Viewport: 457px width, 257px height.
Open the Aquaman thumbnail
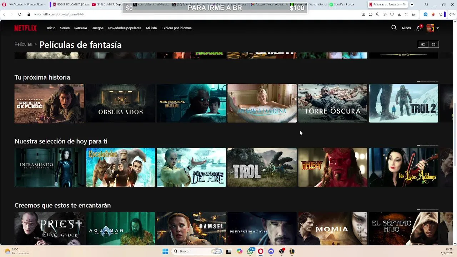click(x=120, y=228)
